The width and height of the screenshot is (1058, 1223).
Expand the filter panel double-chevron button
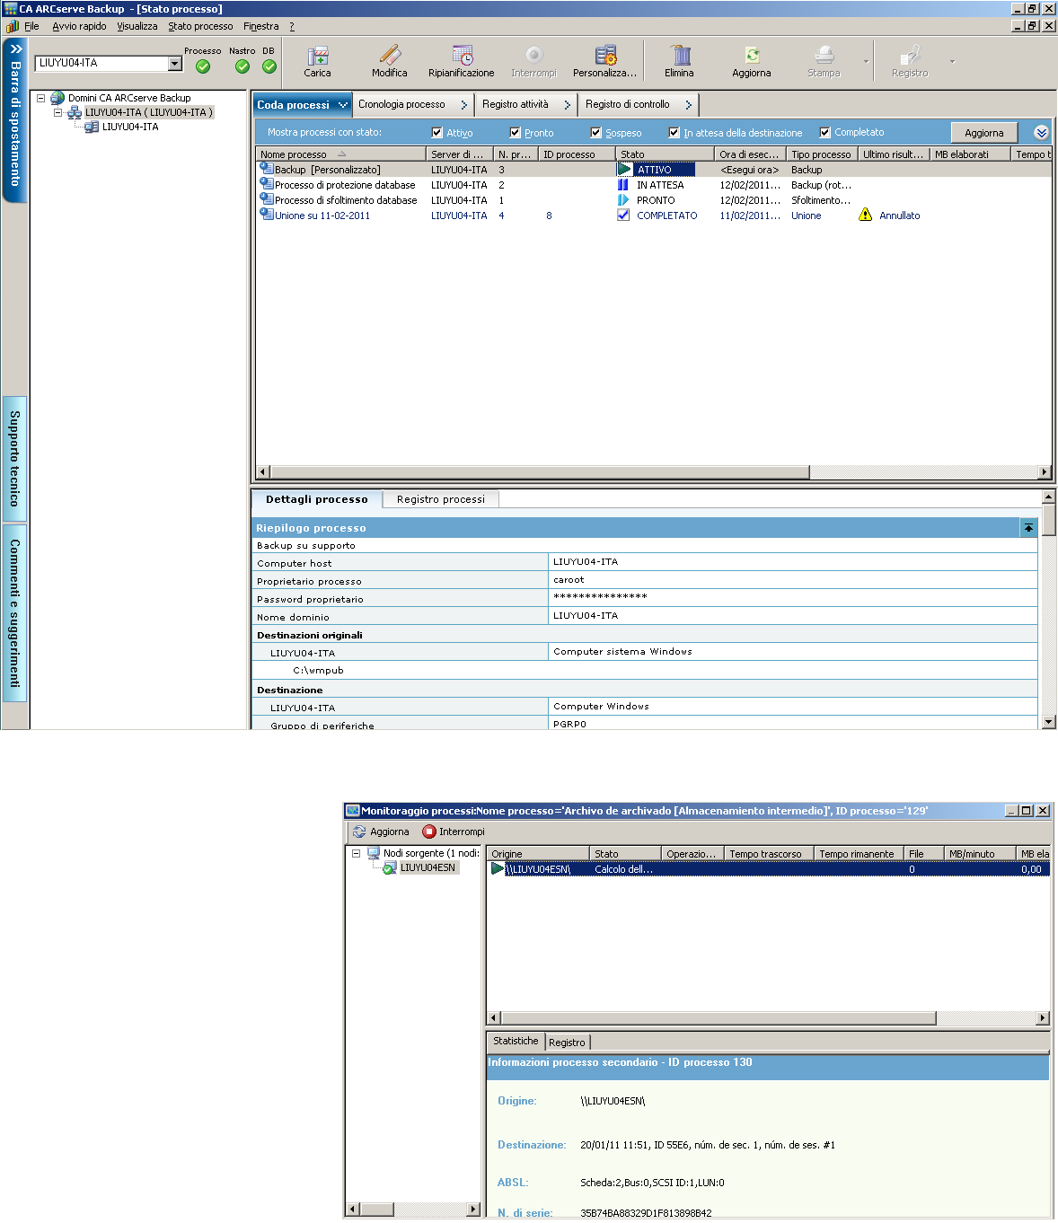point(1041,133)
